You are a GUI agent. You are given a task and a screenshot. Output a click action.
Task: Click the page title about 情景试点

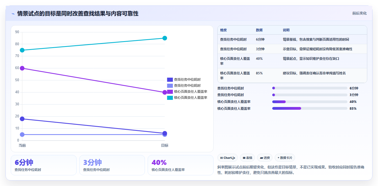[78, 14]
